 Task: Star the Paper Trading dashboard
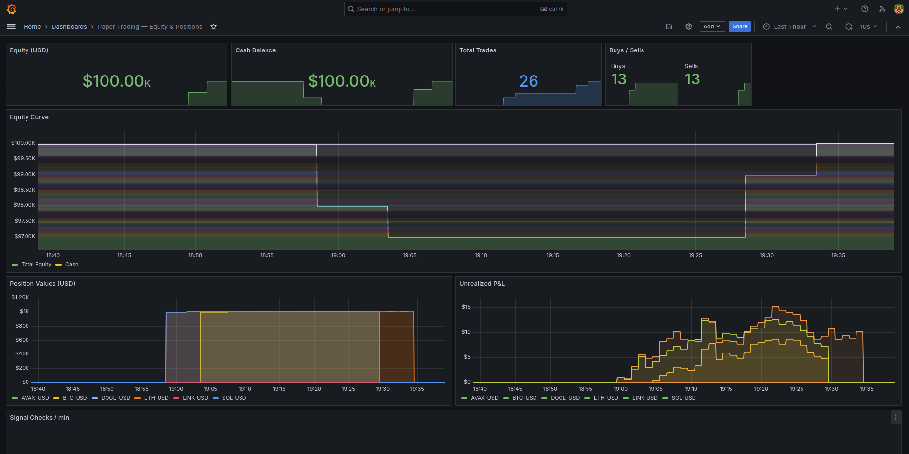214,26
